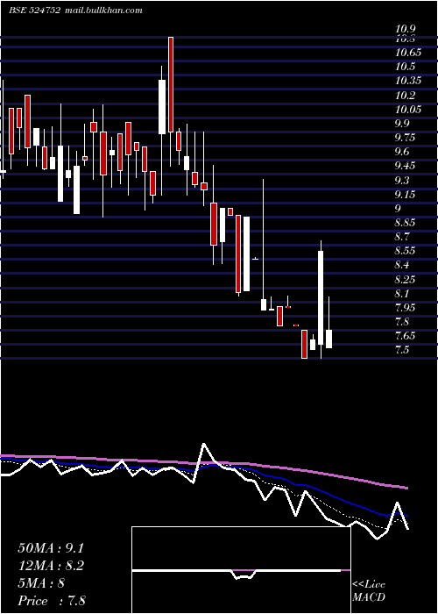This screenshot has height=614, width=438.
Task: Click the 8.7 price axis label
Action: pyautogui.click(x=403, y=237)
